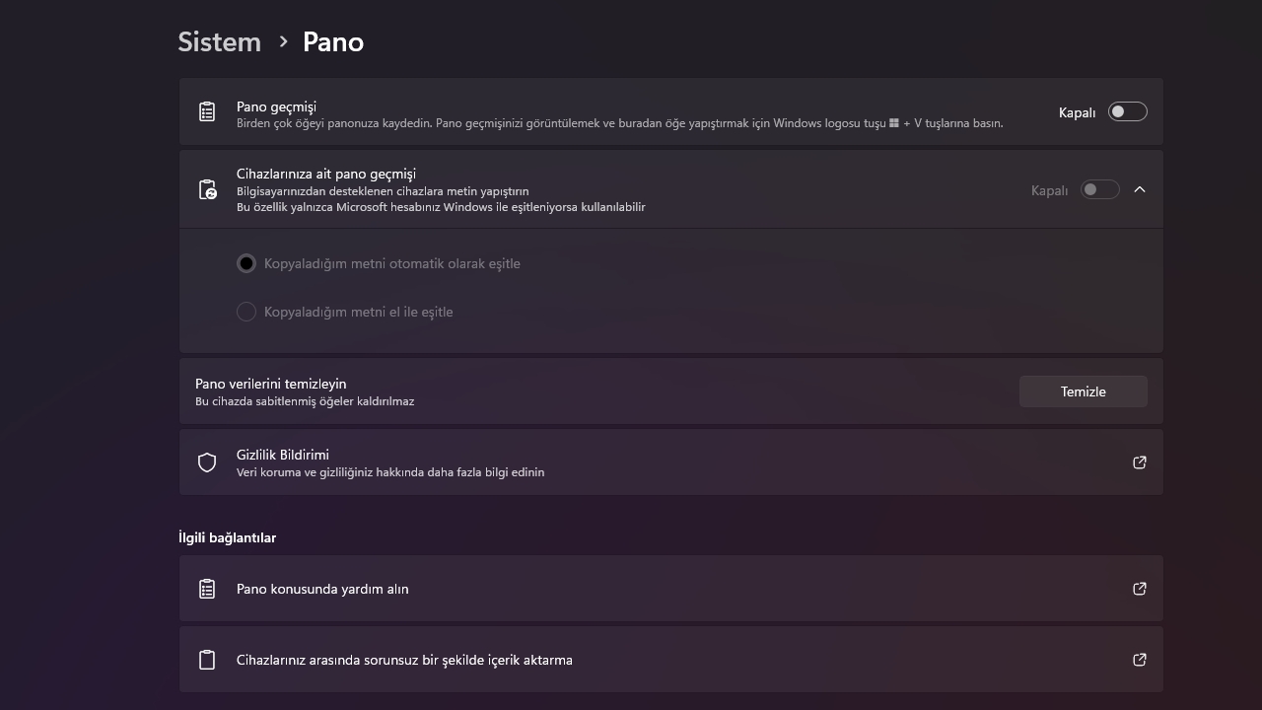Select Kopyaladığım metni el ile eşitle

(246, 312)
